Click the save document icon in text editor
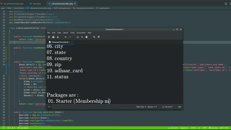Viewport: 231px width, 130px height. (x=58, y=37)
